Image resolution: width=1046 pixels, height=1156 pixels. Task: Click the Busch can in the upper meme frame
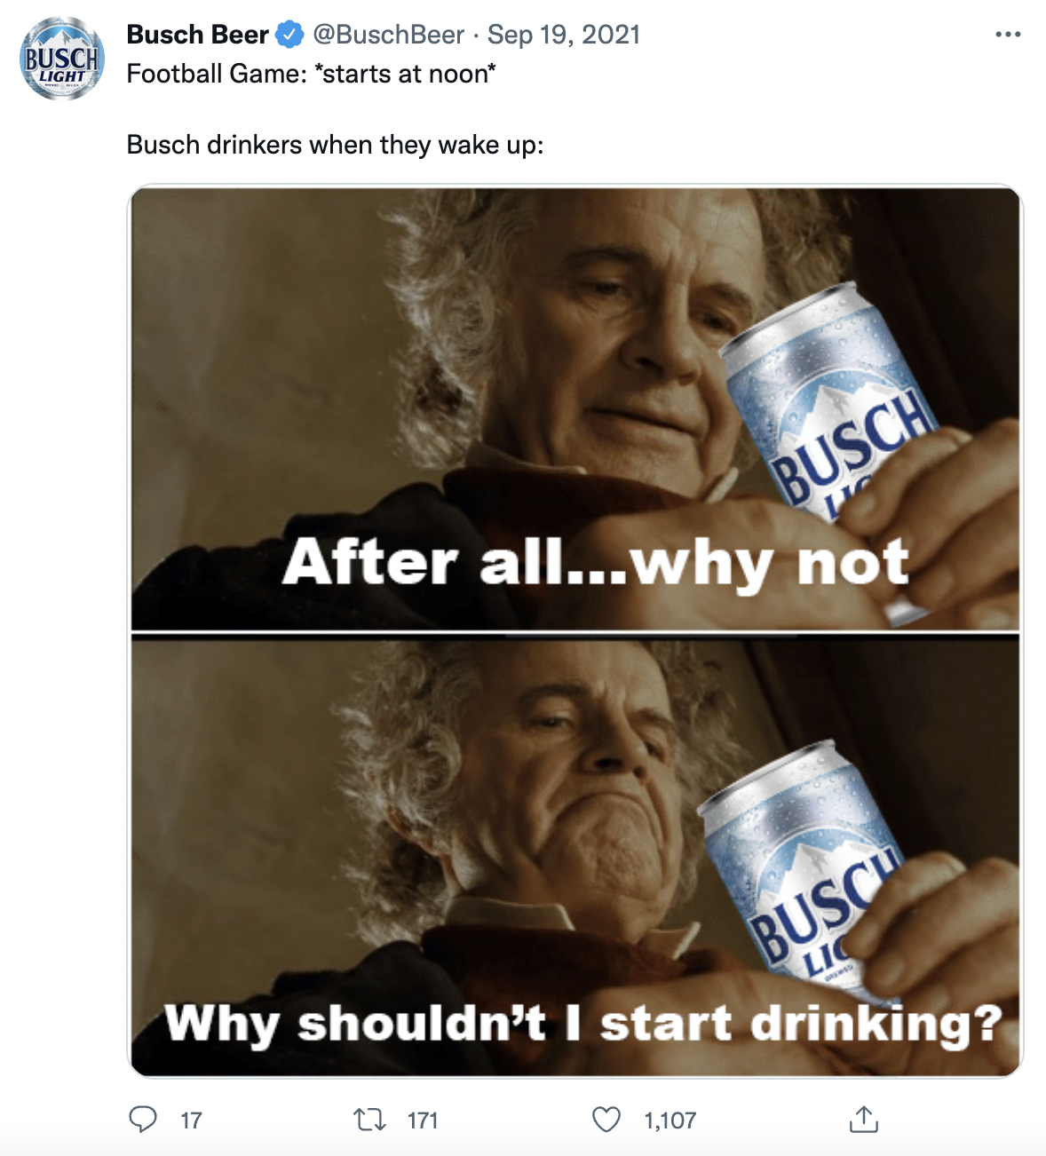(x=830, y=408)
